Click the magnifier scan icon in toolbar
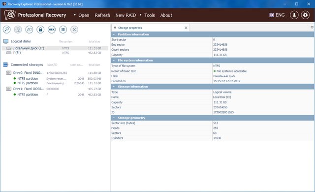Screen dimensions: 315x192 6,30
